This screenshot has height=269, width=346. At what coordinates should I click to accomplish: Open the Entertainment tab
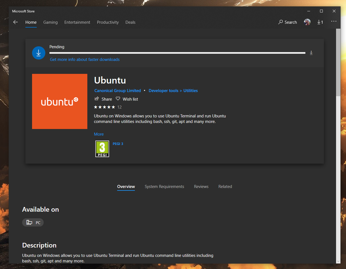(x=77, y=22)
